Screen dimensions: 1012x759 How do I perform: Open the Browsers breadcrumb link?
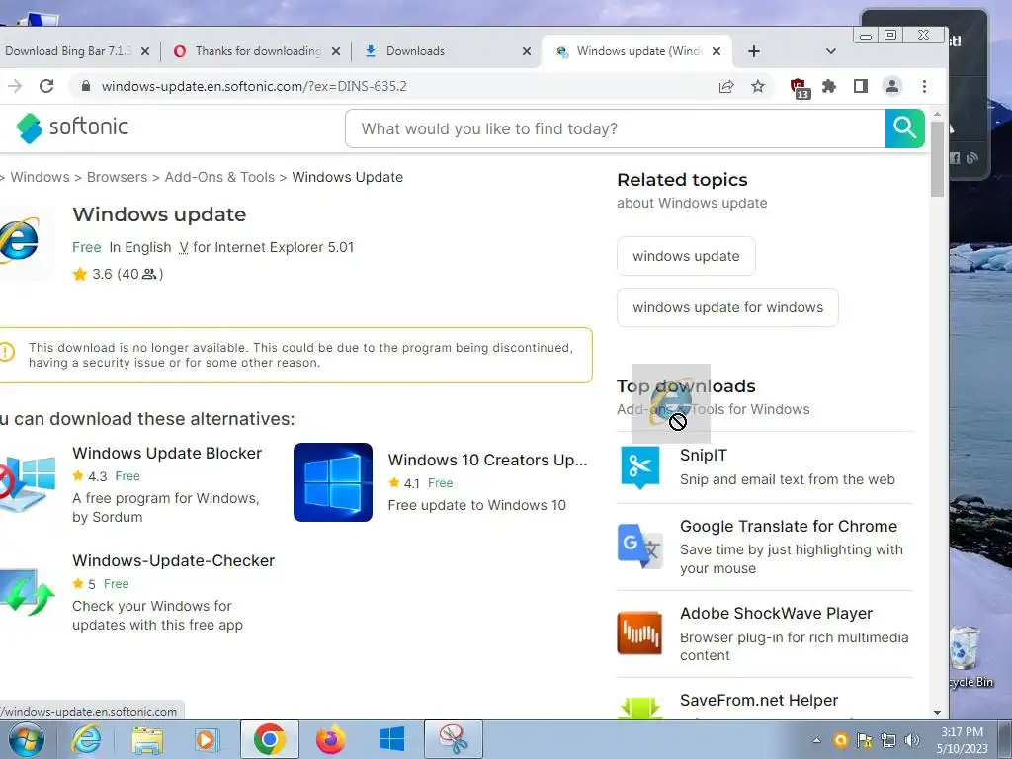pos(117,177)
